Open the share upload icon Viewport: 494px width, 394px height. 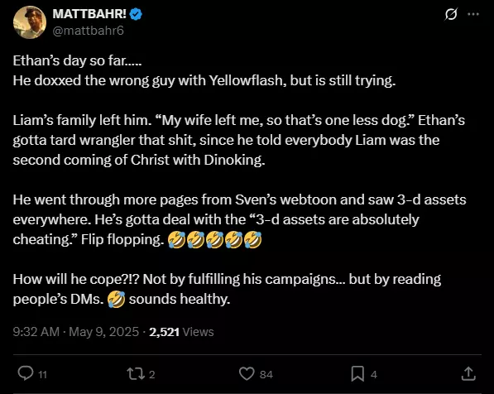tap(468, 374)
